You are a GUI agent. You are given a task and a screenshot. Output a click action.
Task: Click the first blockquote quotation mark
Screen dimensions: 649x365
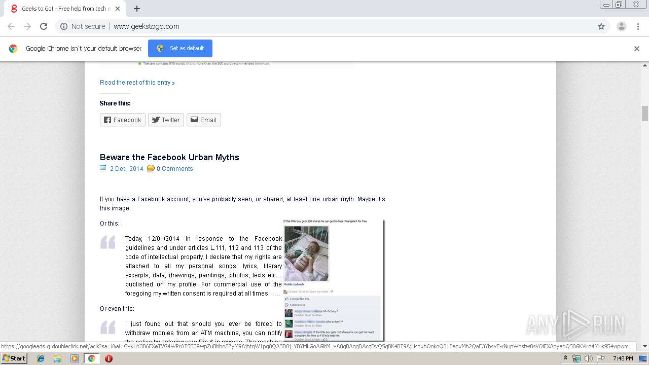point(108,242)
